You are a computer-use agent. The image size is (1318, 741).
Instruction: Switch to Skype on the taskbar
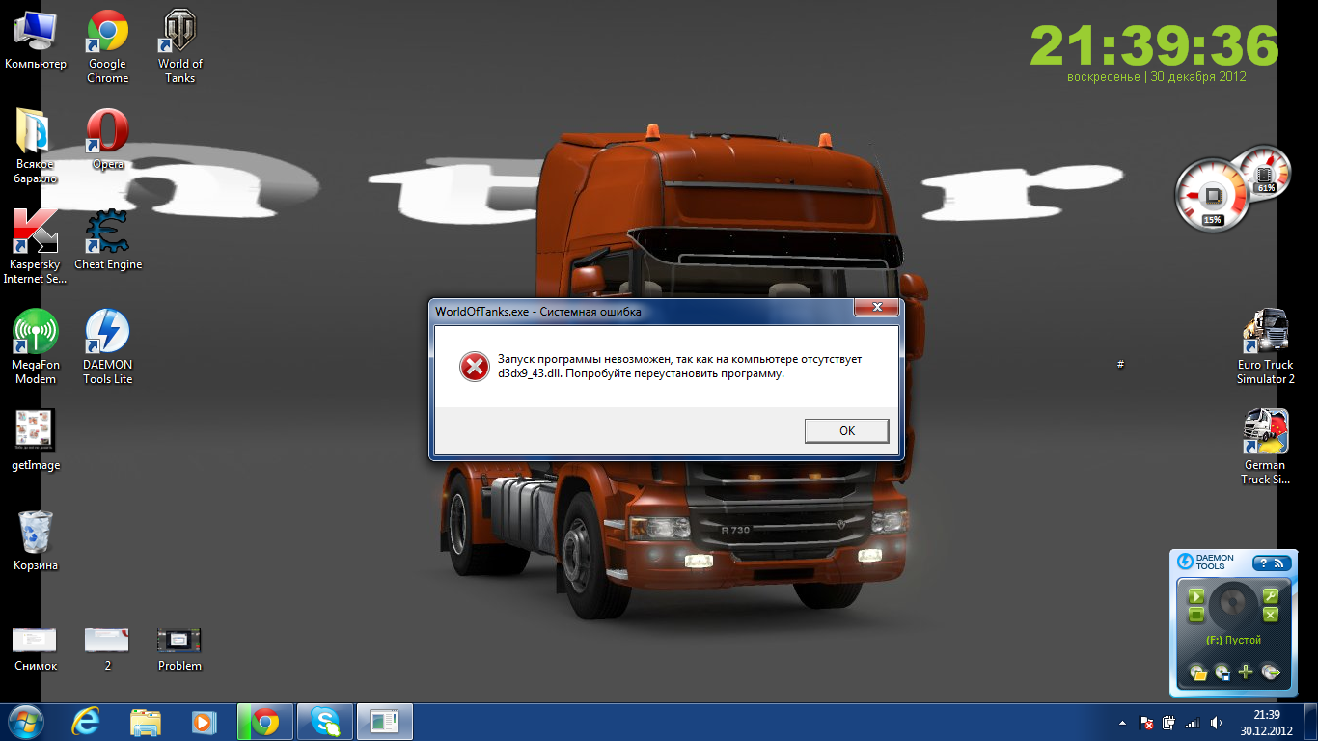(x=325, y=722)
